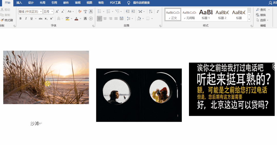Click the clear formatting eraser icon
This screenshot has width=277, height=145.
coord(80,12)
